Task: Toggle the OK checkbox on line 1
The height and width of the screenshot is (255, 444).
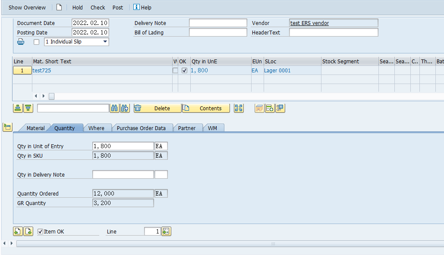Action: (185, 70)
